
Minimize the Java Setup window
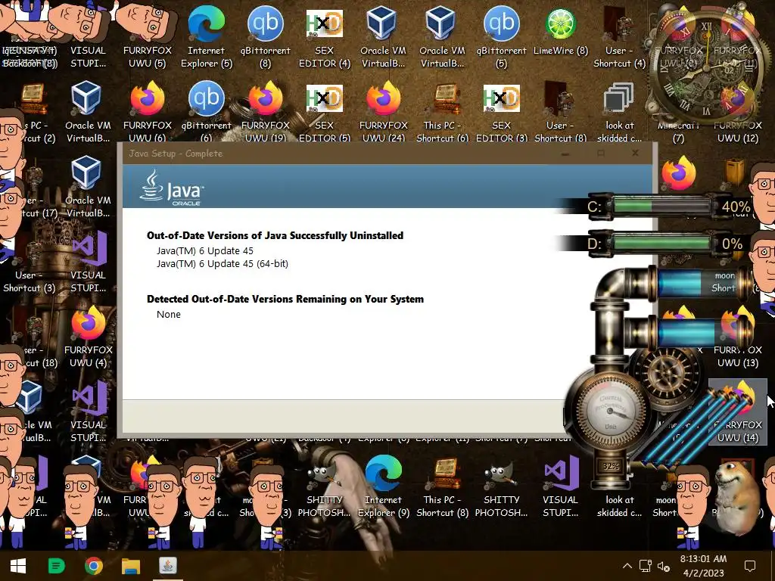tap(565, 154)
